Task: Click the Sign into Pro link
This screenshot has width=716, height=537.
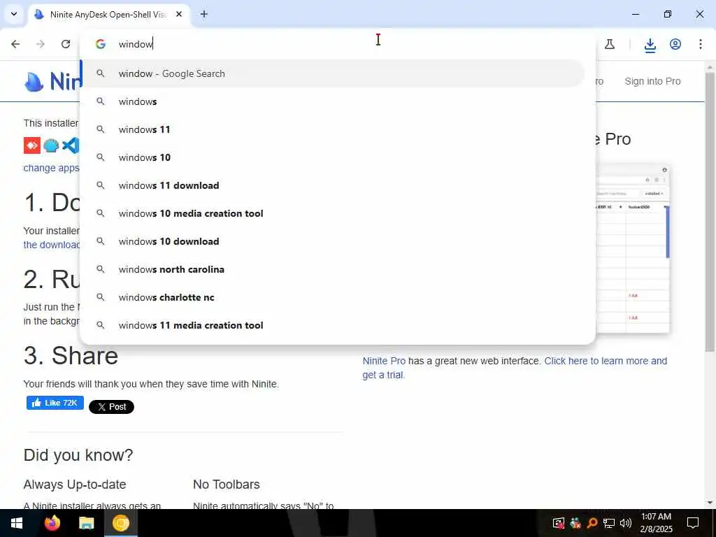Action: [x=652, y=81]
